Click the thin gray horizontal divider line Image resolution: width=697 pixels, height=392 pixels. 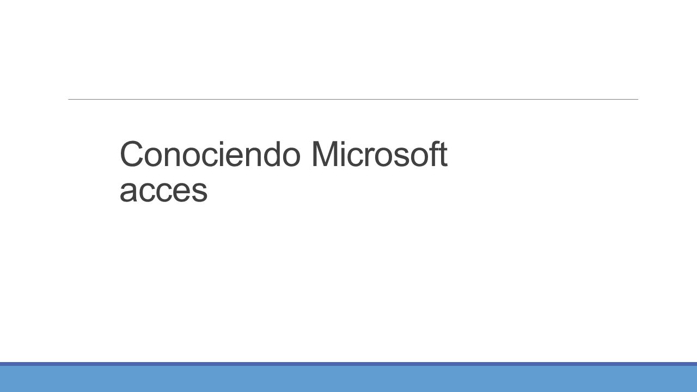click(x=353, y=99)
